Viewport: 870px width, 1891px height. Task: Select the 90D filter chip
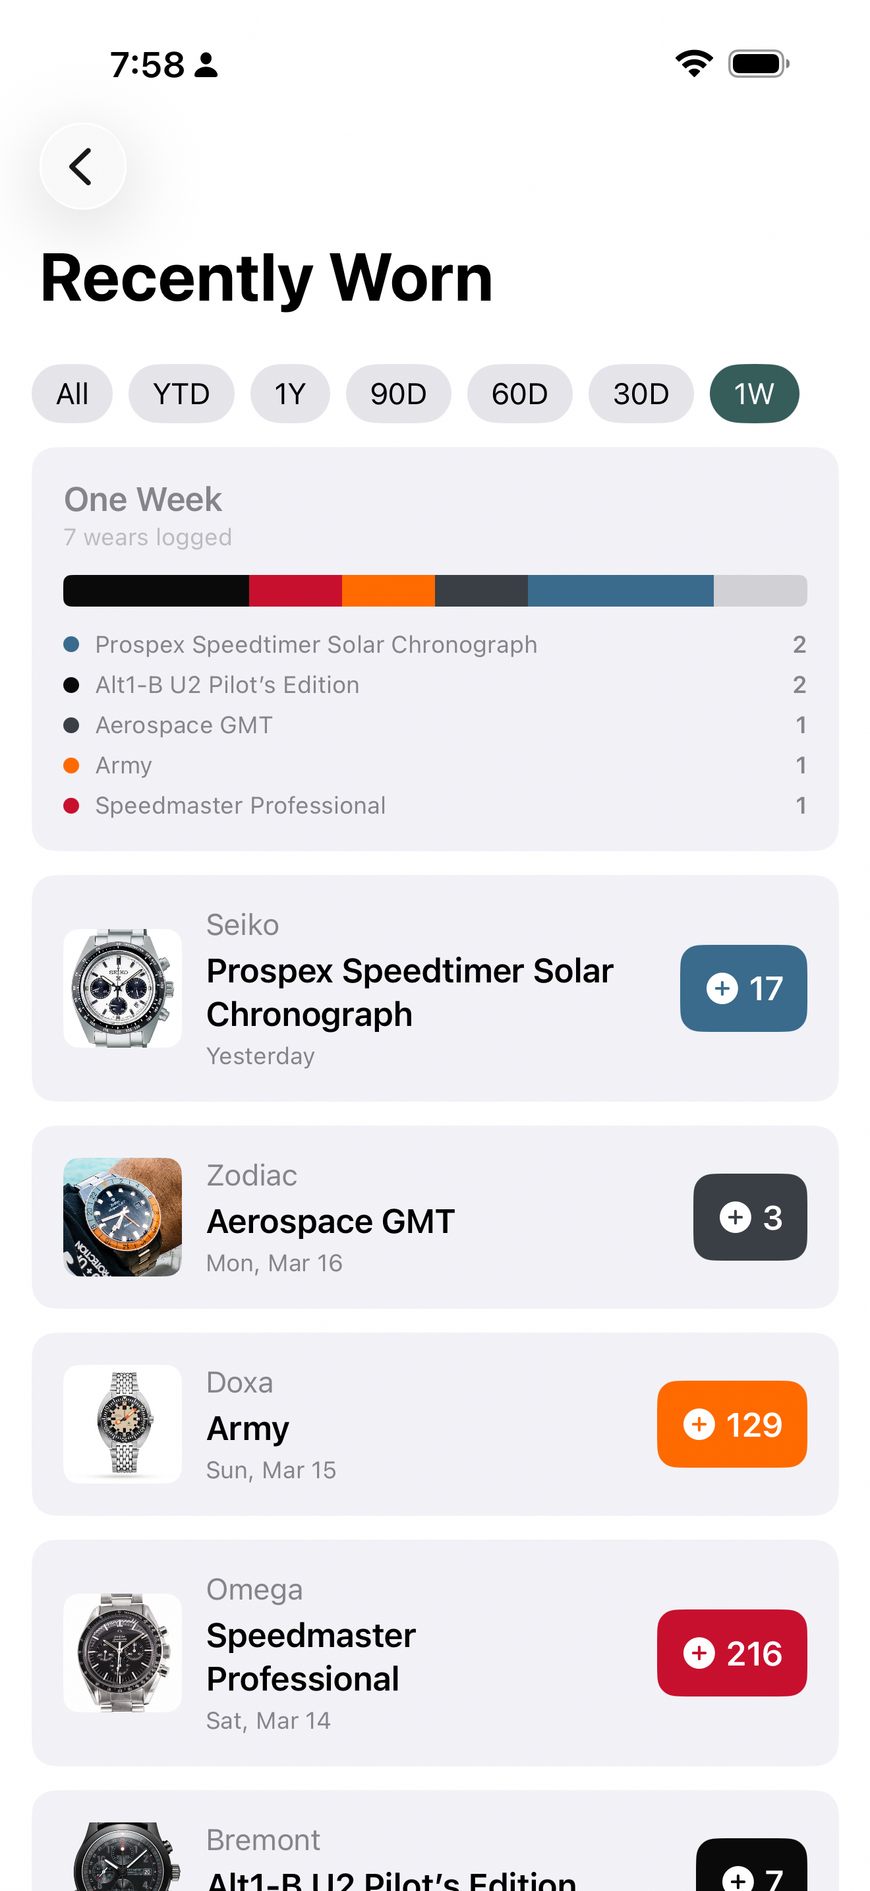click(x=398, y=394)
